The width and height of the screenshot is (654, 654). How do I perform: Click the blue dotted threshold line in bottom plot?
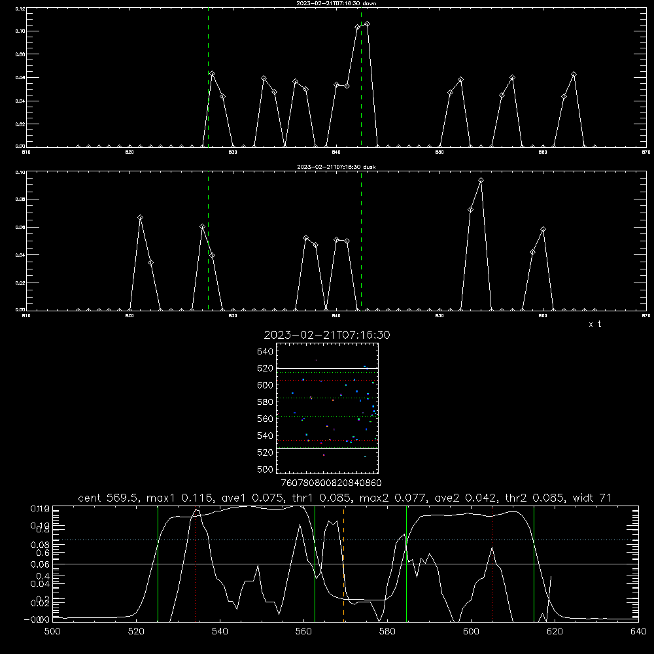[345, 540]
